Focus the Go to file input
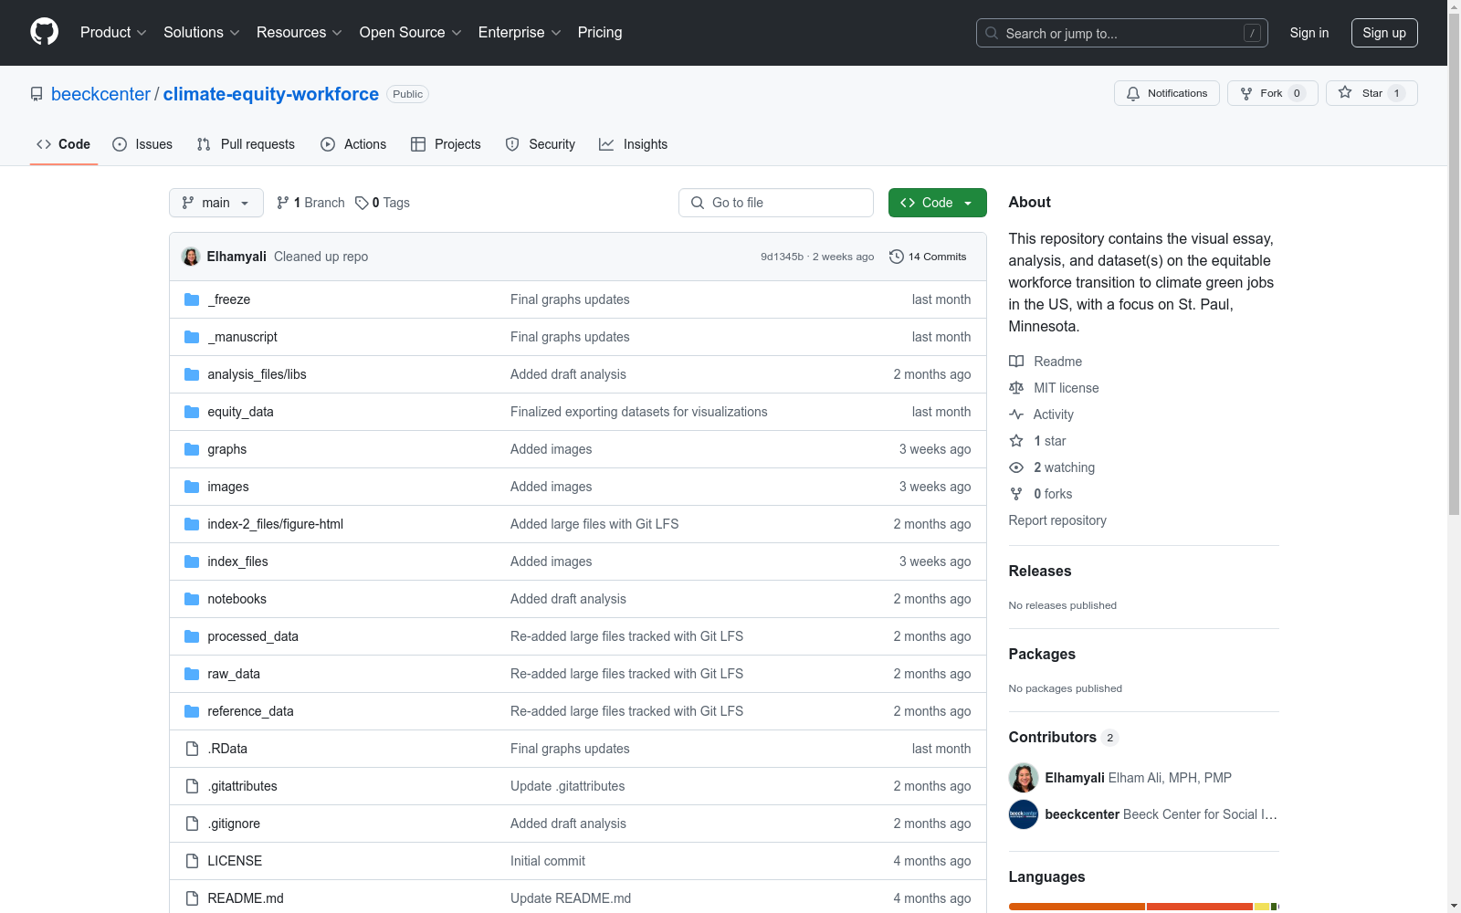The image size is (1461, 913). [x=776, y=203]
